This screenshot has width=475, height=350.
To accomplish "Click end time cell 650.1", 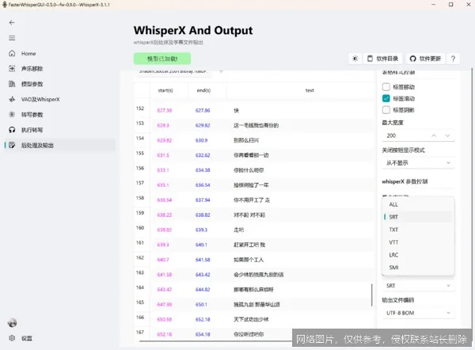I will coord(201,304).
